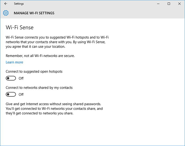This screenshot has height=146, width=185.
Task: Go back using the back arrow
Action: (x=6, y=4)
